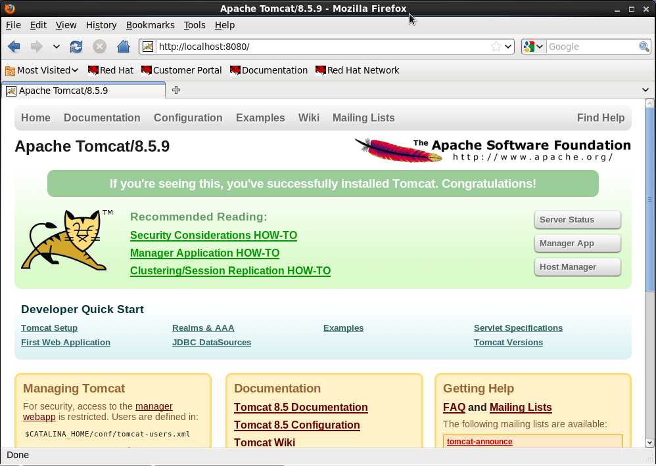The height and width of the screenshot is (466, 656).
Task: Go to the Home page icon
Action: pyautogui.click(x=123, y=47)
